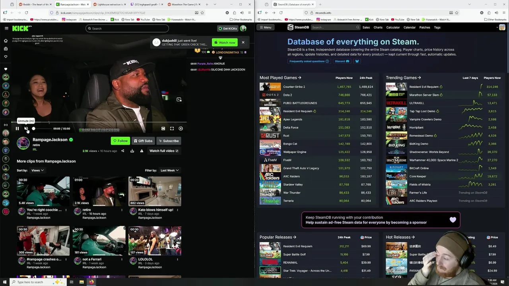
Task: Open list all tabs dropdown, Kick window
Action: 215,4
